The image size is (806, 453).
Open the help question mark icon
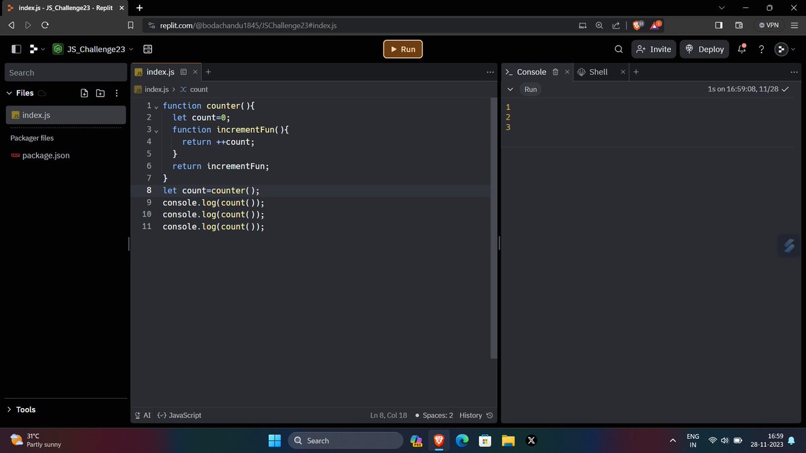761,49
